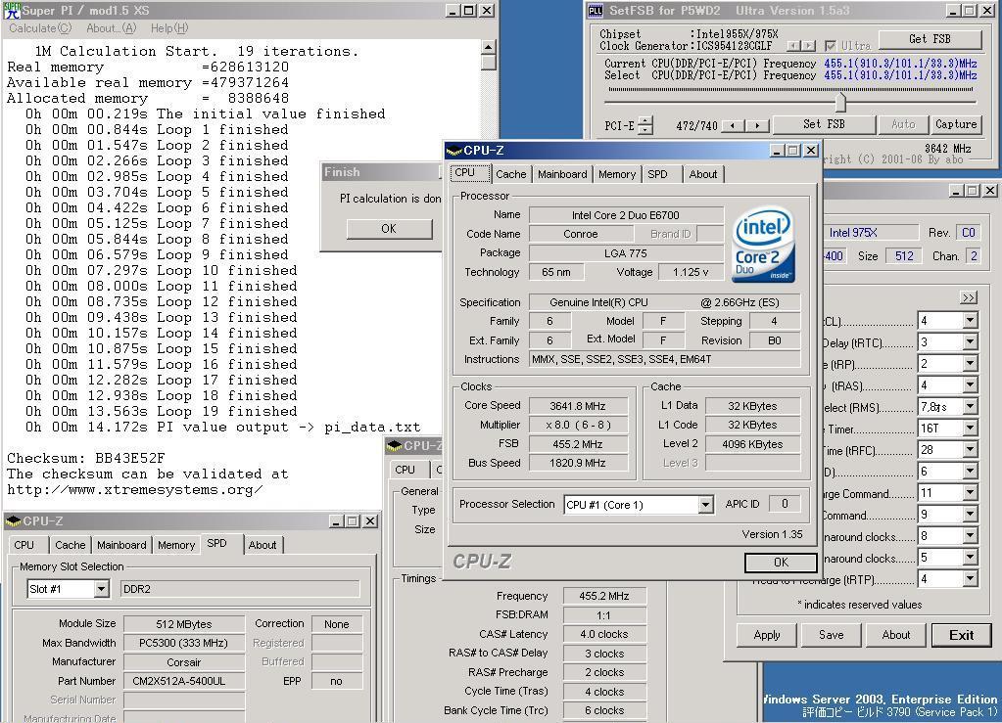This screenshot has height=723, width=1002.
Task: Click the title icon of the front CPU-Z window
Action: [x=454, y=151]
